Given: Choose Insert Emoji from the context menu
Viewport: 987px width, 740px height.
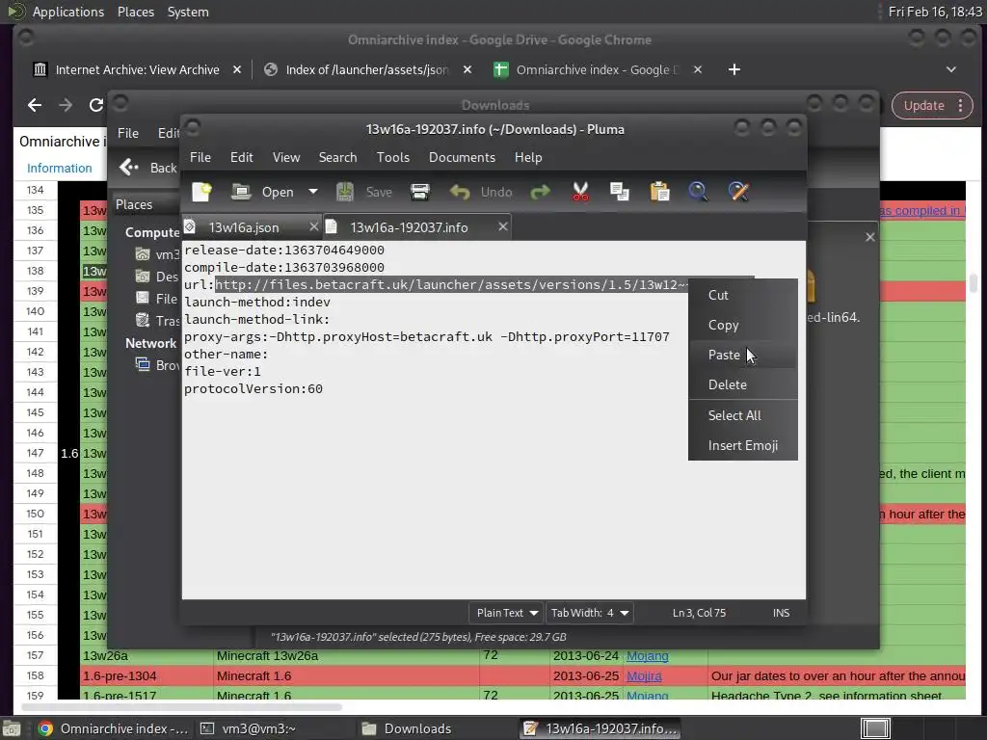Looking at the screenshot, I should click(x=743, y=445).
